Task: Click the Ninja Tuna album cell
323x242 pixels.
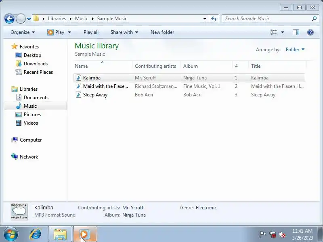Action: coord(195,78)
